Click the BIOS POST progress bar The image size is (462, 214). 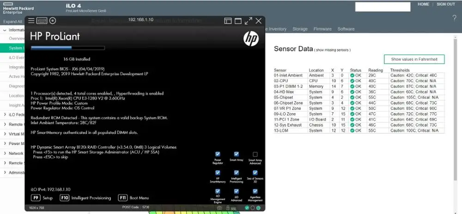tap(68, 47)
